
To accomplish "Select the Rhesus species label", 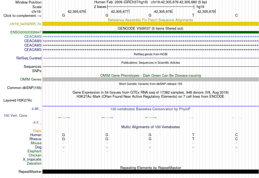I will click(x=35, y=139).
